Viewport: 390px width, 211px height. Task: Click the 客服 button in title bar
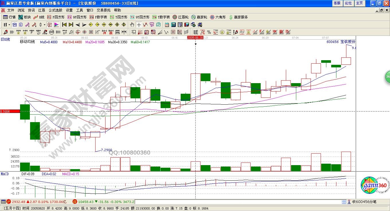(337, 3)
